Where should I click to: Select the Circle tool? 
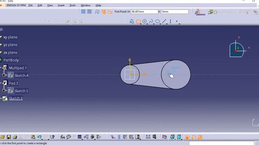144,21
